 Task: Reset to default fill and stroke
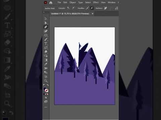(x=44, y=85)
